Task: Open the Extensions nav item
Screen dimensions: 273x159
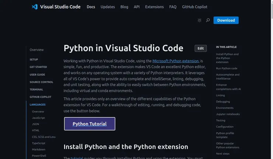Action: pyautogui.click(x=155, y=7)
